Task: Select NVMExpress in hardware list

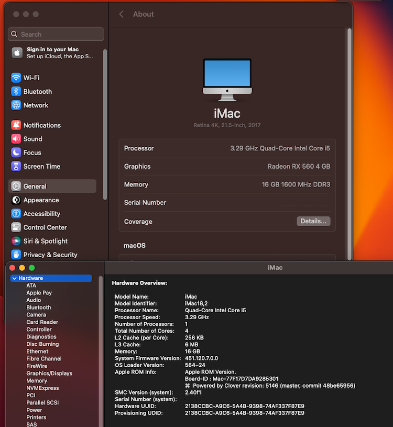Action: [x=42, y=388]
